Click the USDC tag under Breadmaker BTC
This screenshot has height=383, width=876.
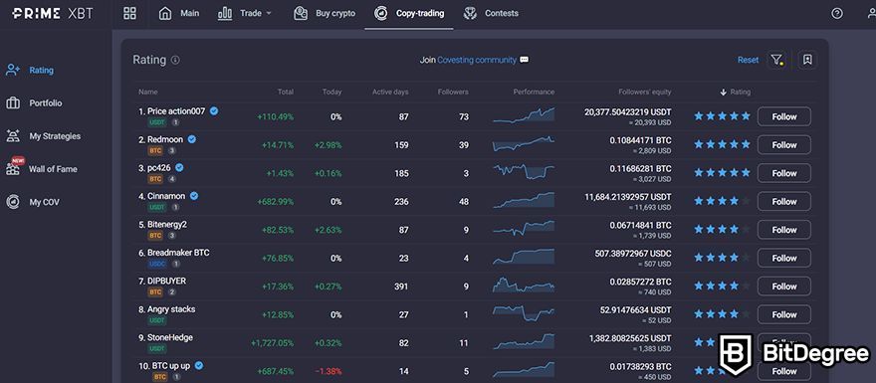click(x=157, y=264)
